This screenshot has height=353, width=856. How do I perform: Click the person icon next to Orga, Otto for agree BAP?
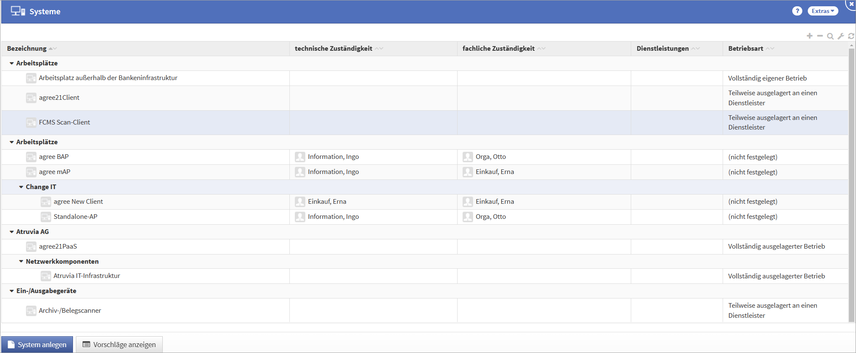[x=468, y=157]
